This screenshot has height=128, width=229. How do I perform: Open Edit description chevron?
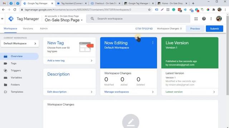(92, 92)
